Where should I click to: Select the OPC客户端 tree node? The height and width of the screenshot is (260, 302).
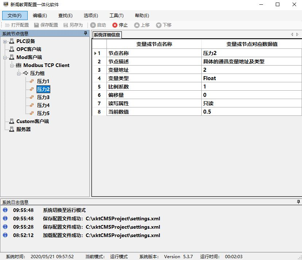tap(28, 49)
